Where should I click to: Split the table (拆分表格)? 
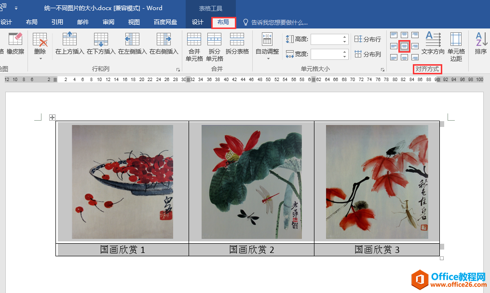[x=237, y=43]
